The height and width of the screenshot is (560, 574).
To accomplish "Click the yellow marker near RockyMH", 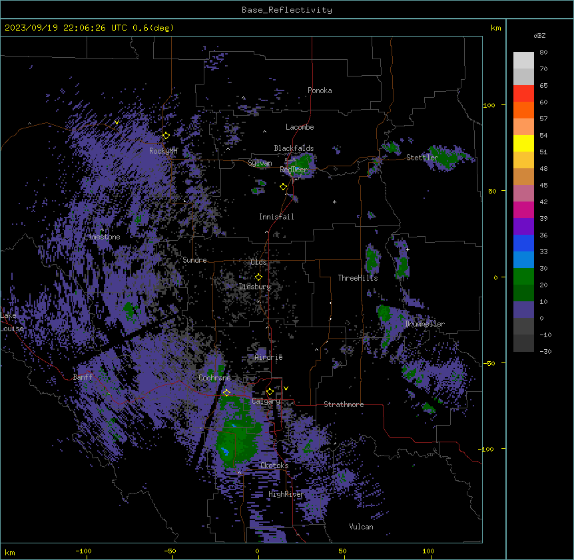I will click(166, 136).
